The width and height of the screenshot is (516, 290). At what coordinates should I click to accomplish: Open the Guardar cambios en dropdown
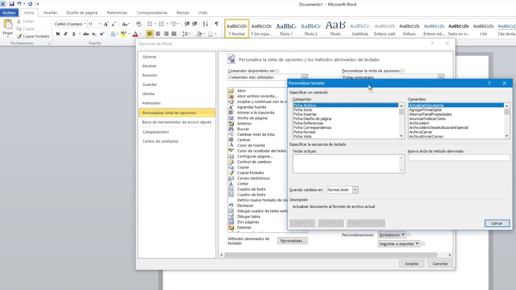(x=355, y=190)
